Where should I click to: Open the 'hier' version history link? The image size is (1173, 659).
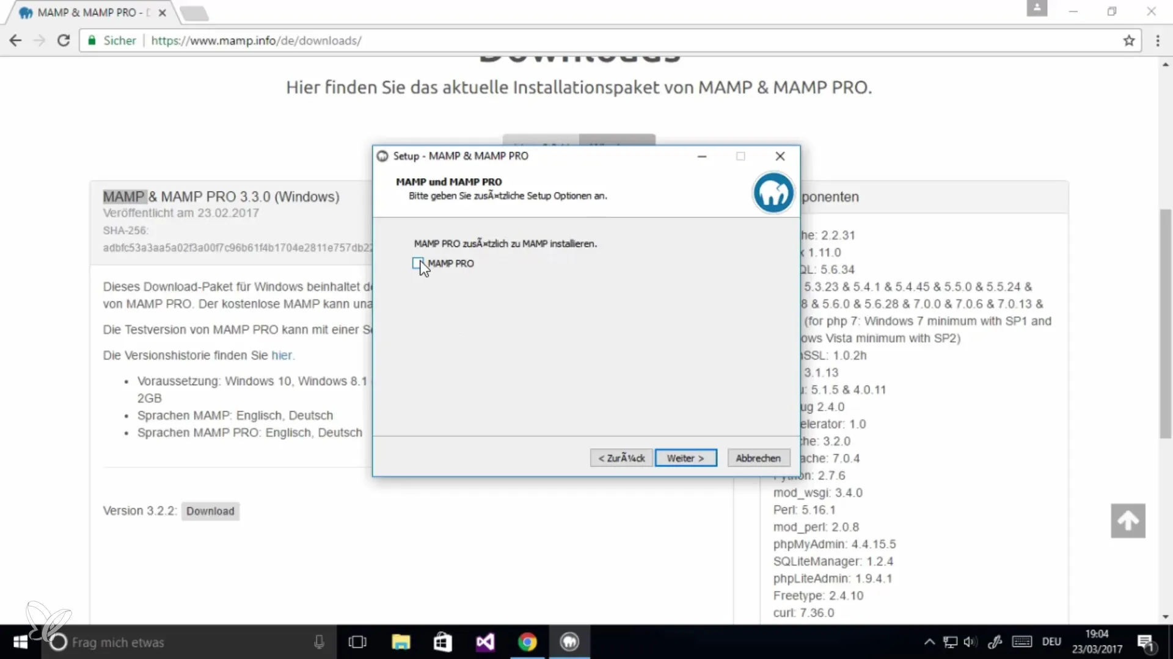[282, 355]
